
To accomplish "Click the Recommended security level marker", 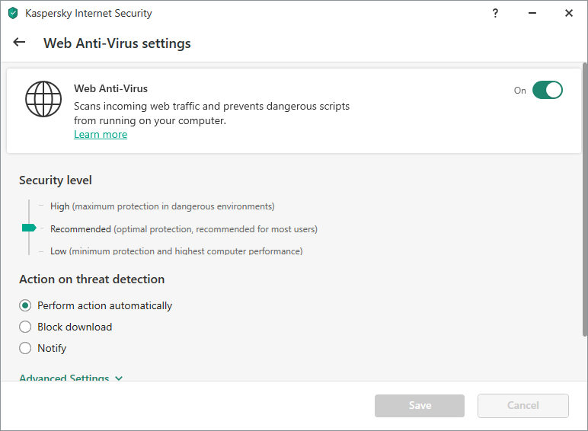I will point(29,228).
